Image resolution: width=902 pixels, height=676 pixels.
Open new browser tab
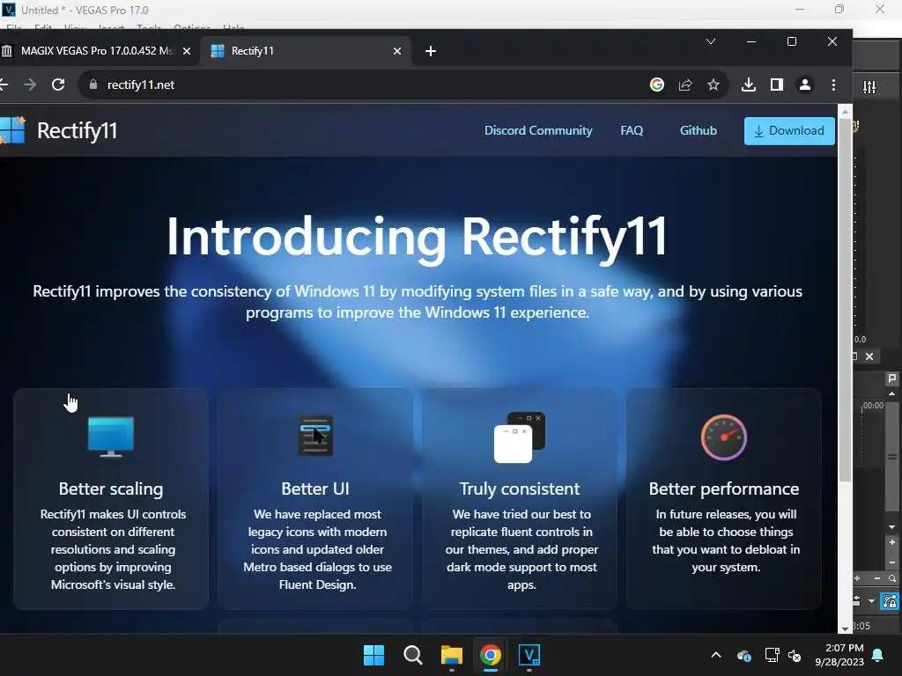point(430,51)
